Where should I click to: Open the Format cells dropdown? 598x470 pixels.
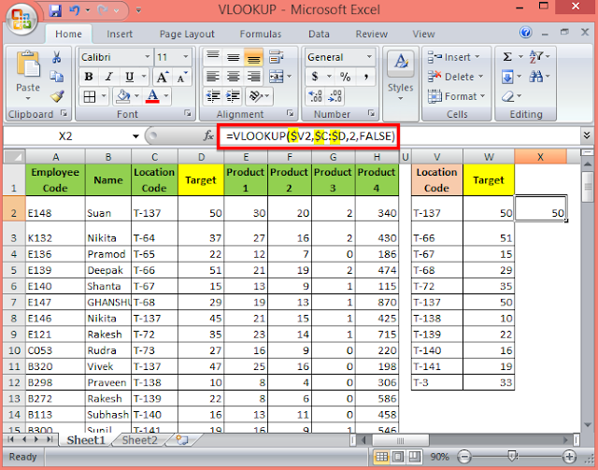(483, 96)
